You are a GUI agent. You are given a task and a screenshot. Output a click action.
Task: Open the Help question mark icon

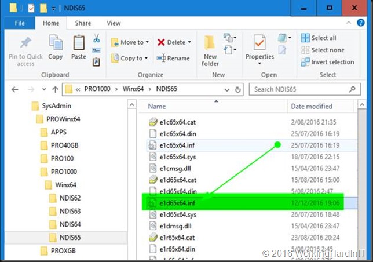[x=361, y=23]
